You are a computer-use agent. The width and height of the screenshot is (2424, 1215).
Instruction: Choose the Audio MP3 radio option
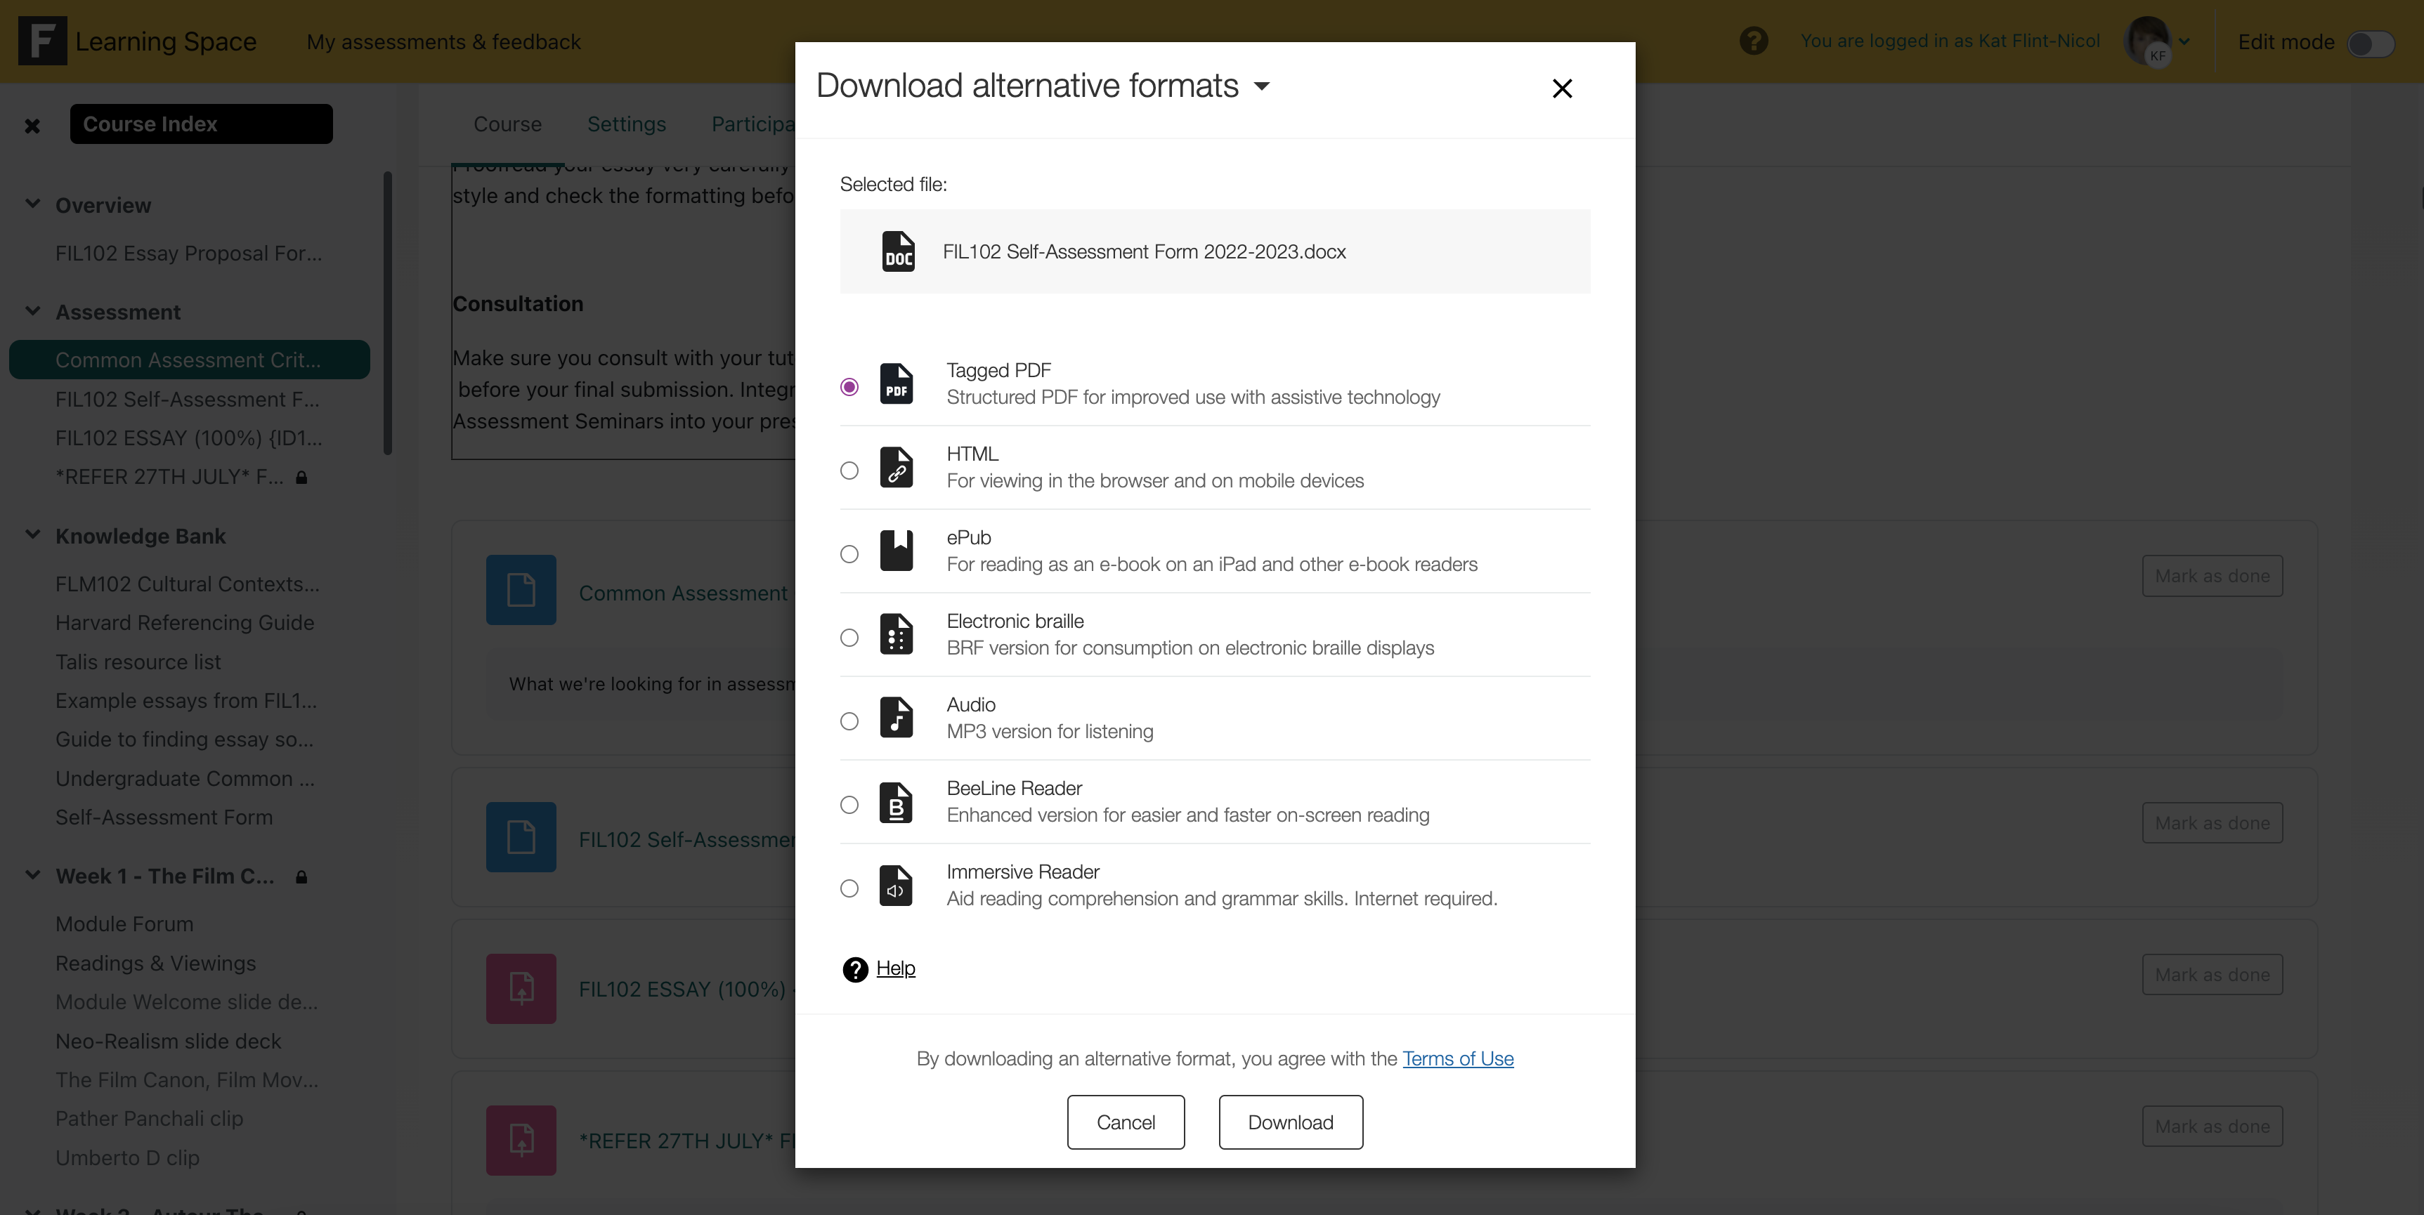point(849,721)
